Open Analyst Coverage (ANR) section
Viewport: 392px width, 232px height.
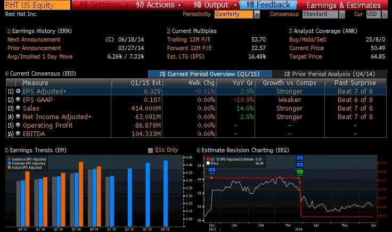click(x=323, y=31)
